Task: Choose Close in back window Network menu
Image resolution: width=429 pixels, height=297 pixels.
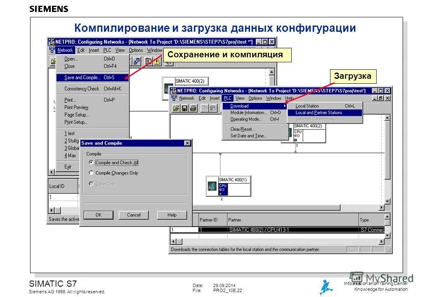Action: point(92,66)
